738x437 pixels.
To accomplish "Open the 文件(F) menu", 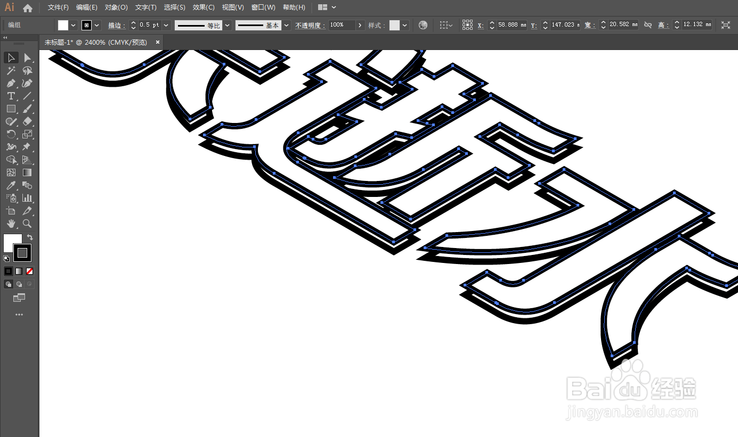I will [58, 7].
